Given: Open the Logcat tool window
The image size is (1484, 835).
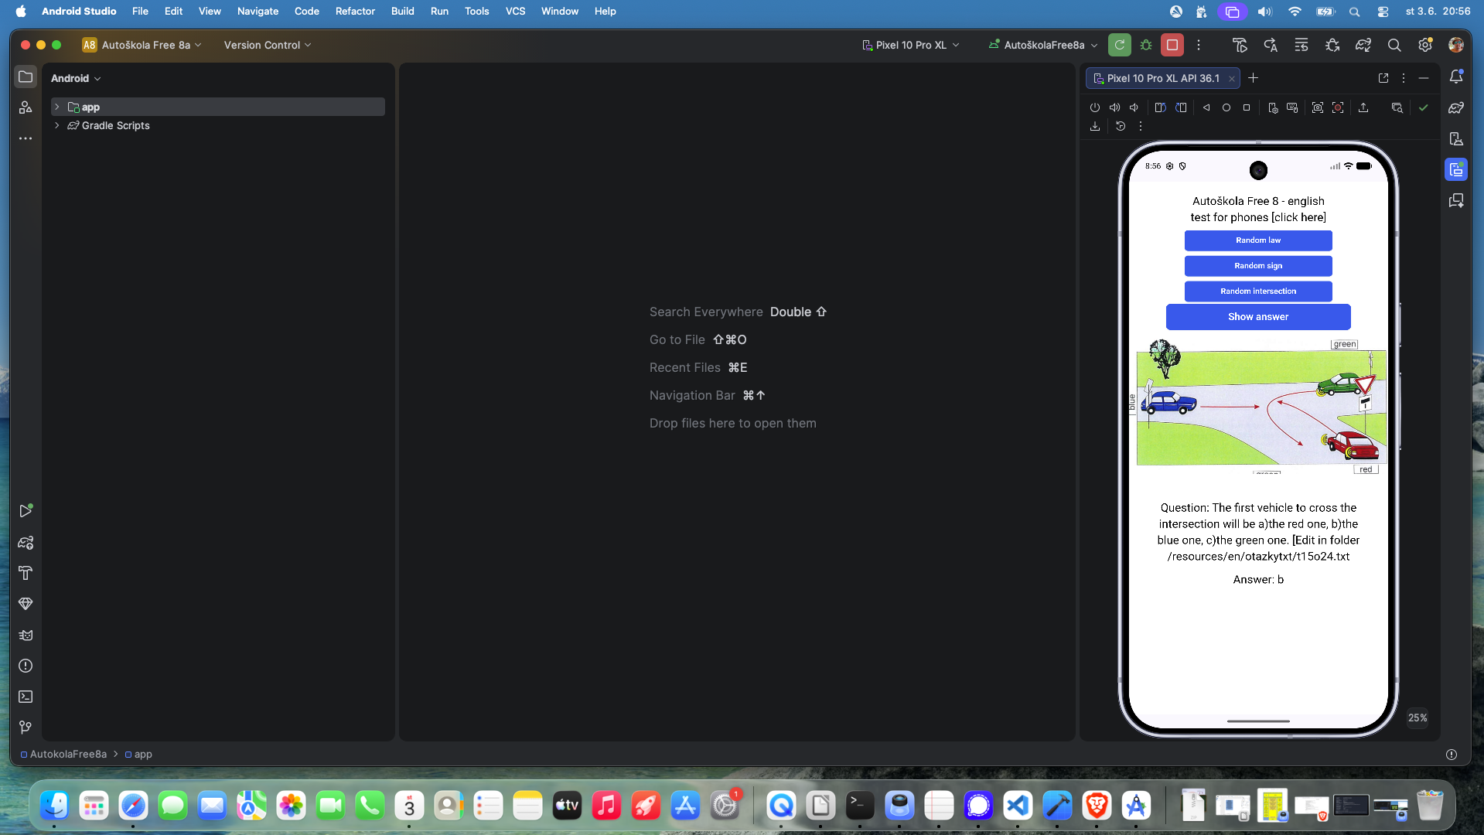Looking at the screenshot, I should pos(26,635).
